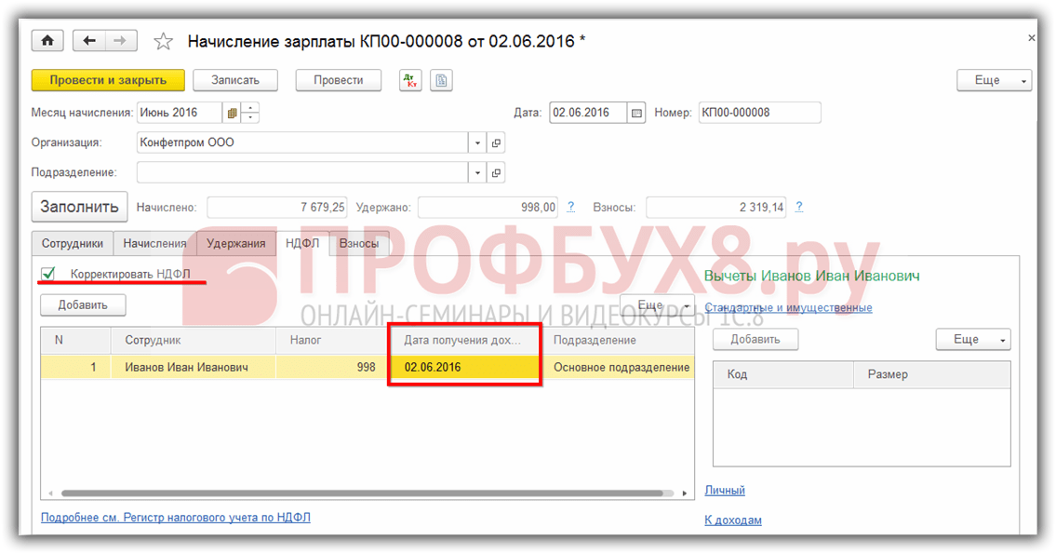Viewport: 1056px width, 554px height.
Task: Show help question mark for Взносы
Action: tap(798, 207)
